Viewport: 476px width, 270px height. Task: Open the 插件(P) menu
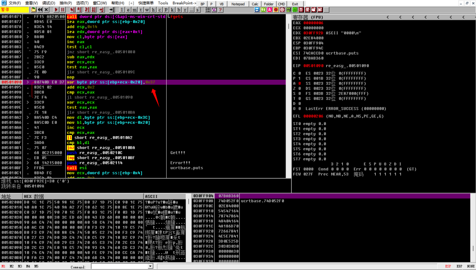click(66, 3)
